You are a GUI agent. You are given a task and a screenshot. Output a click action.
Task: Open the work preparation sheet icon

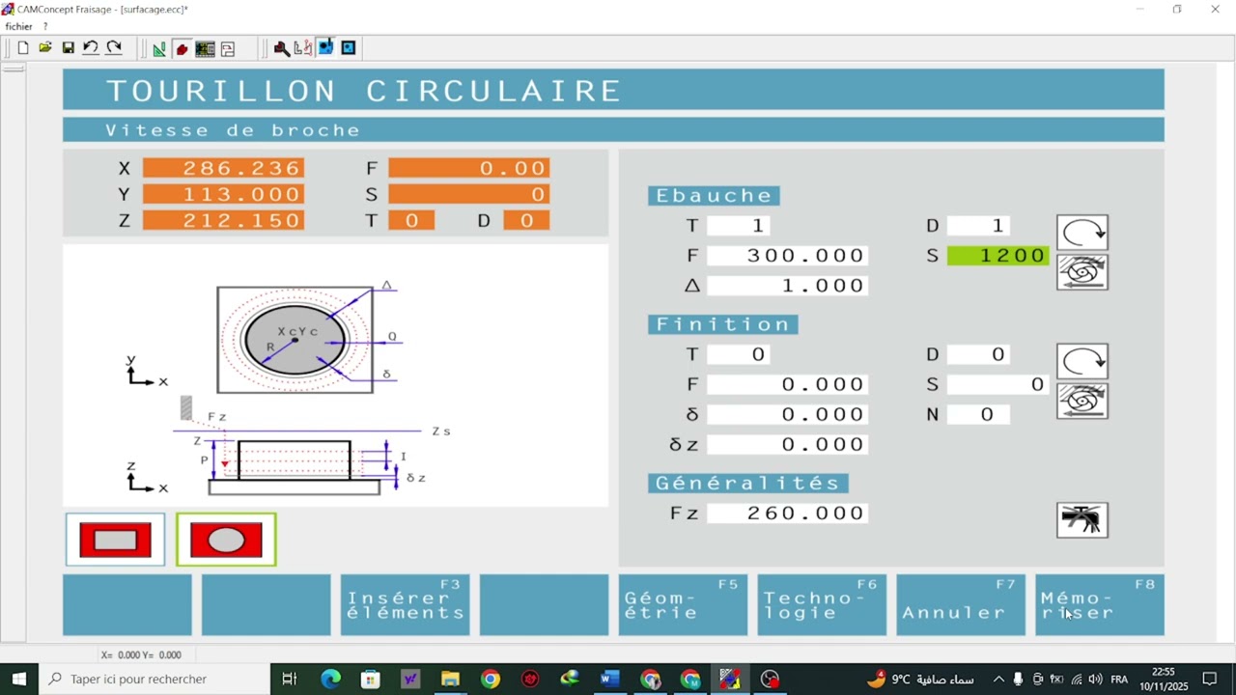[x=228, y=48]
